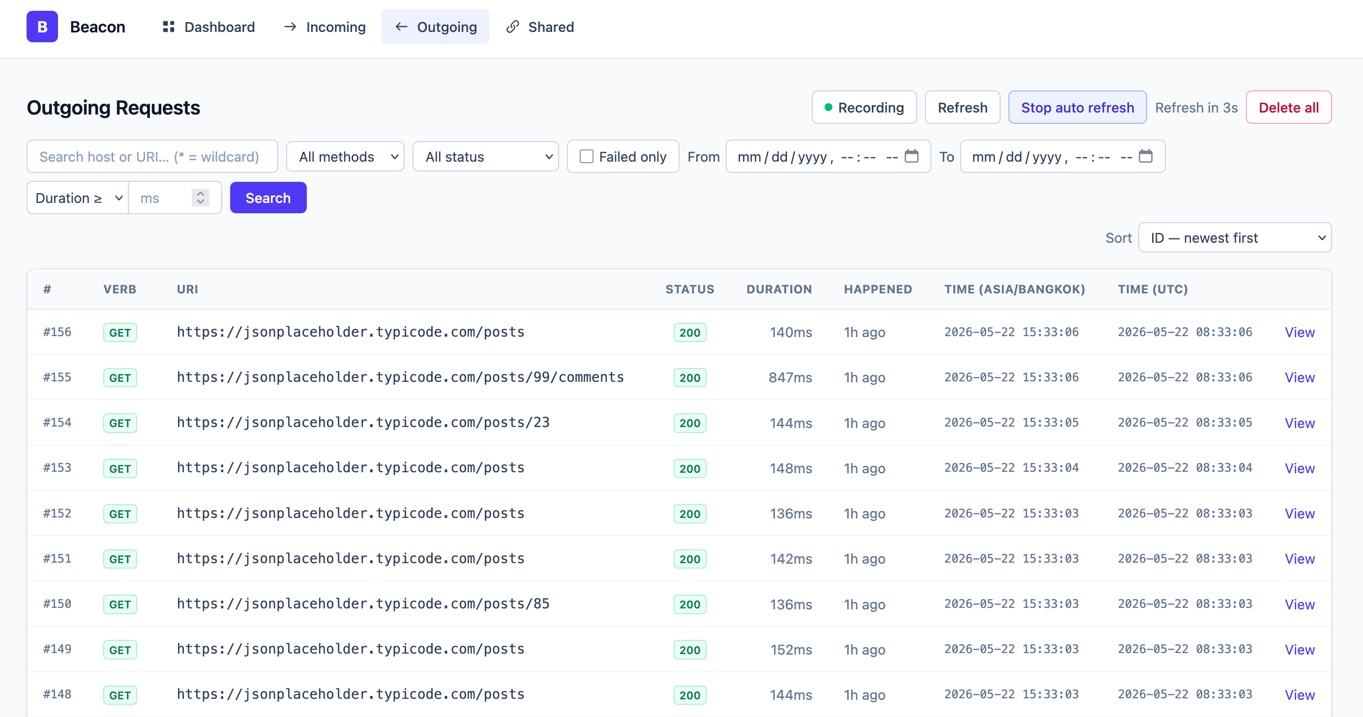
Task: Click Bangkok time 15:33:04 in row #153
Action: (x=1011, y=467)
